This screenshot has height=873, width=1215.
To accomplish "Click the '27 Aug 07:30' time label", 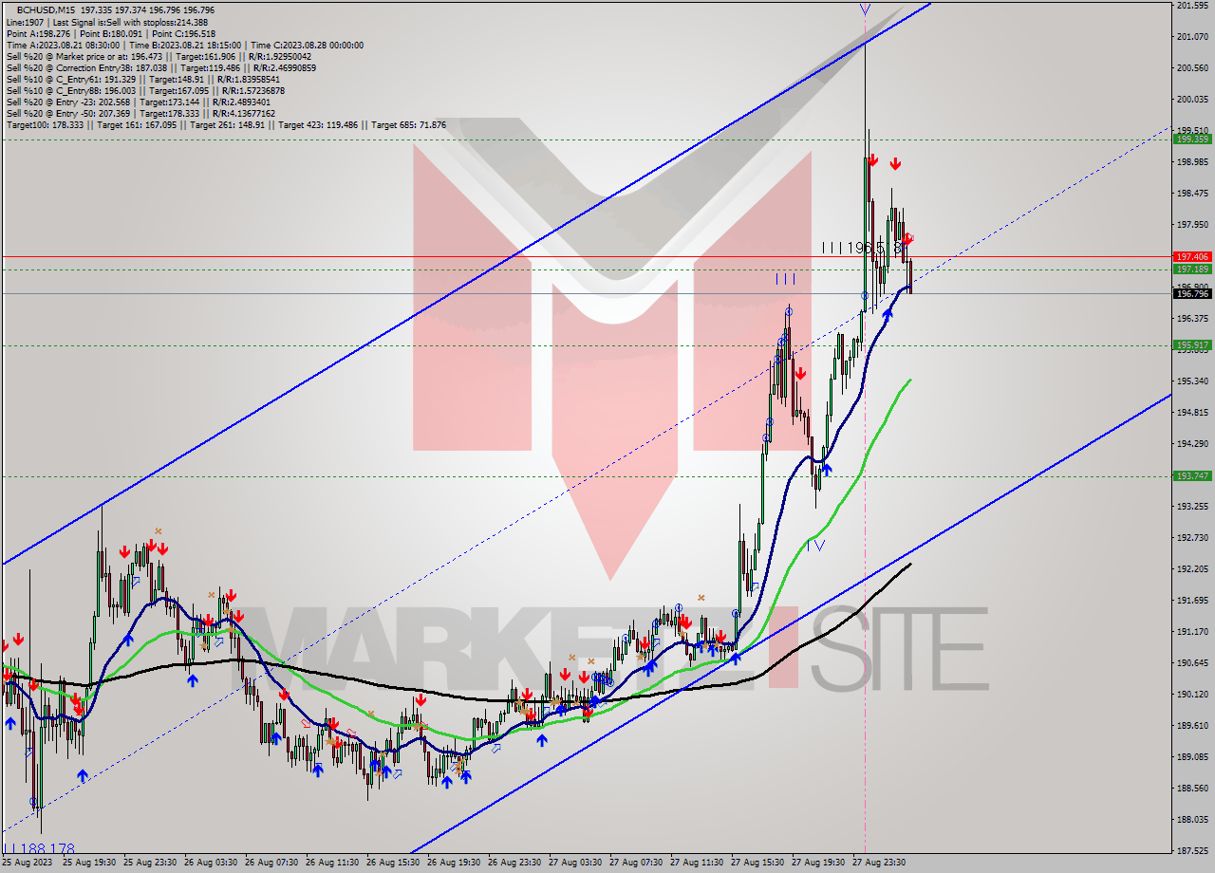I will point(636,863).
